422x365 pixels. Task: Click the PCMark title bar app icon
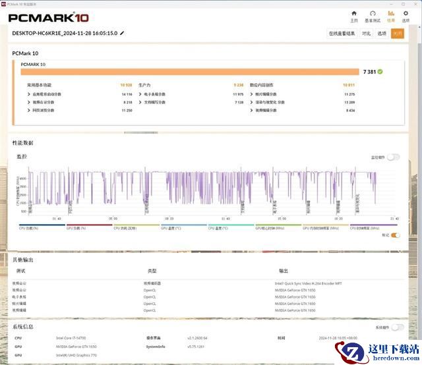pyautogui.click(x=3, y=4)
